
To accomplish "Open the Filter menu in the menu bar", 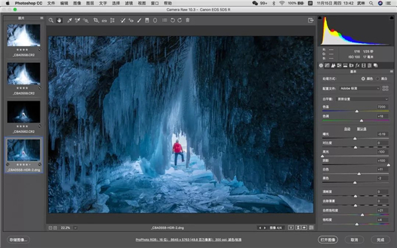I will coord(129,3).
